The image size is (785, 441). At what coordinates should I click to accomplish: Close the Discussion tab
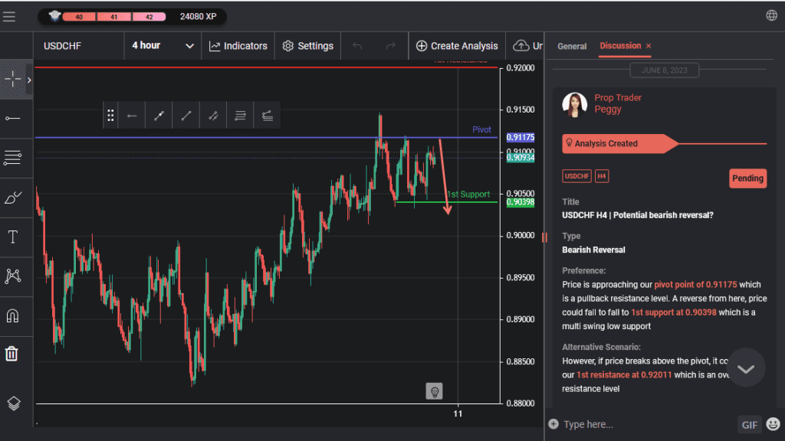click(x=649, y=46)
